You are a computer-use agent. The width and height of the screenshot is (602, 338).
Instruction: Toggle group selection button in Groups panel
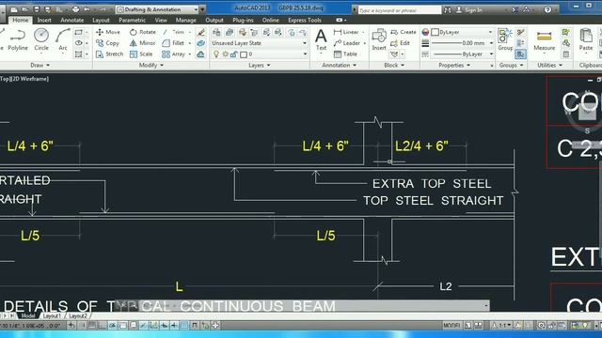pyautogui.click(x=520, y=54)
